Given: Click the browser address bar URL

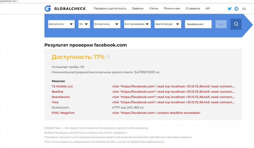Looking at the screenshot, I should [x=9, y=1].
